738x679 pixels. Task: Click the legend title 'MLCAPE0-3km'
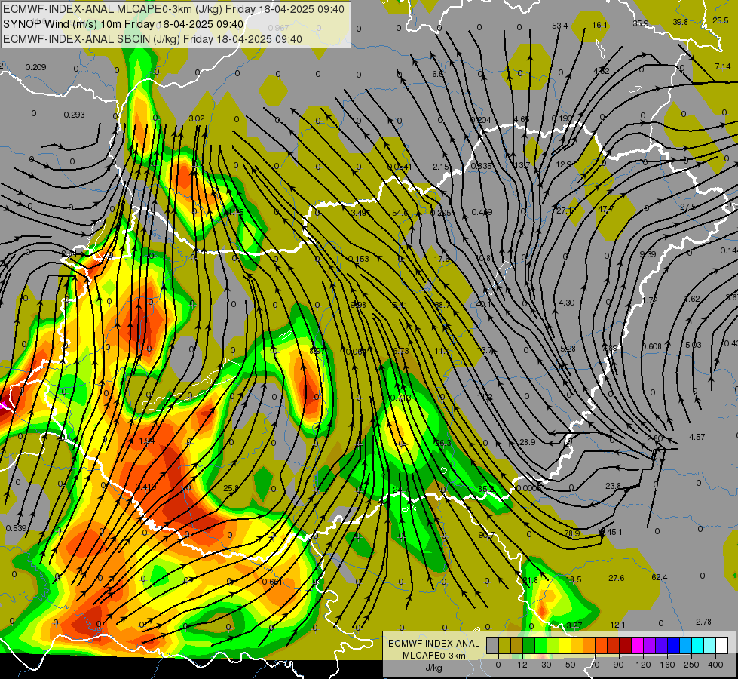click(434, 656)
